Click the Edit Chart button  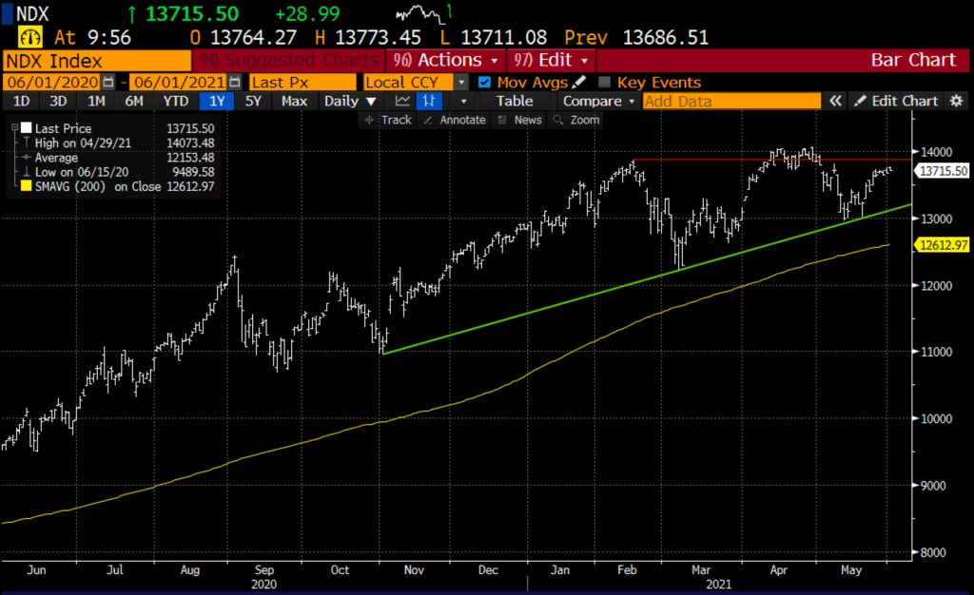895,101
